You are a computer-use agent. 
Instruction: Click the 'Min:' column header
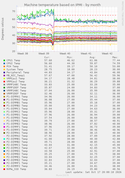70,57
